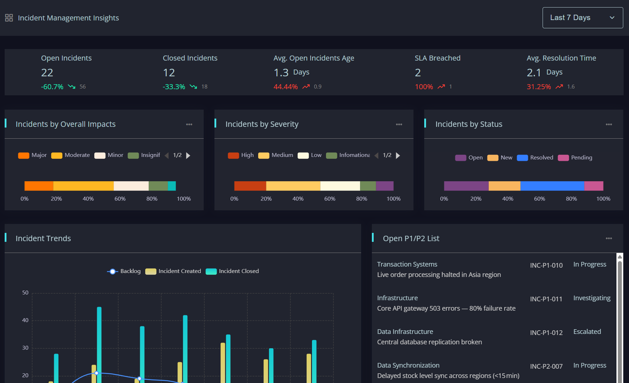The image size is (629, 383).
Task: Click the scrollbar of the P1/P2 list
Action: [x=620, y=318]
